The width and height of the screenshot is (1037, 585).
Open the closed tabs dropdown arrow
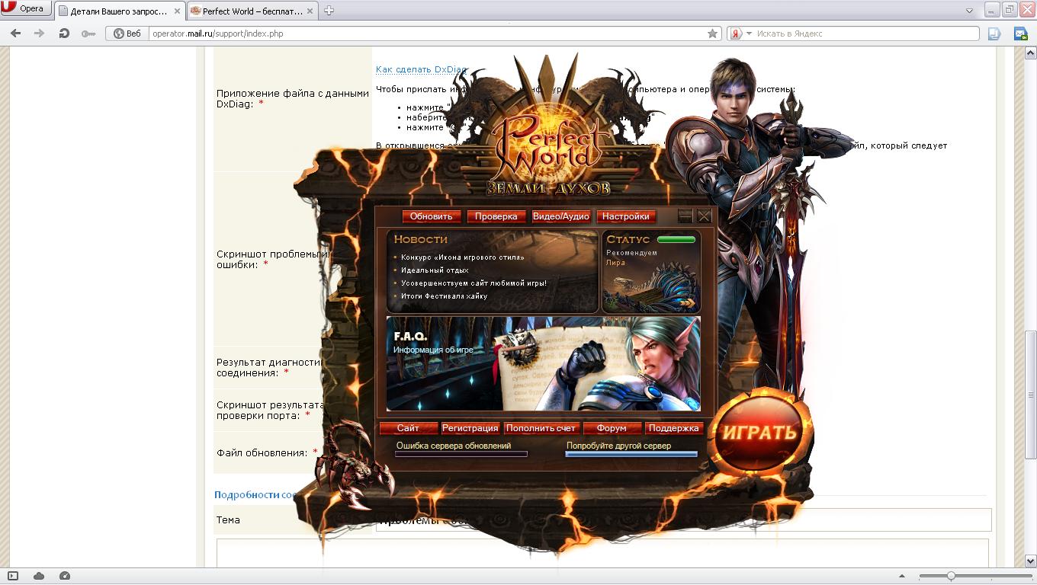pyautogui.click(x=970, y=11)
